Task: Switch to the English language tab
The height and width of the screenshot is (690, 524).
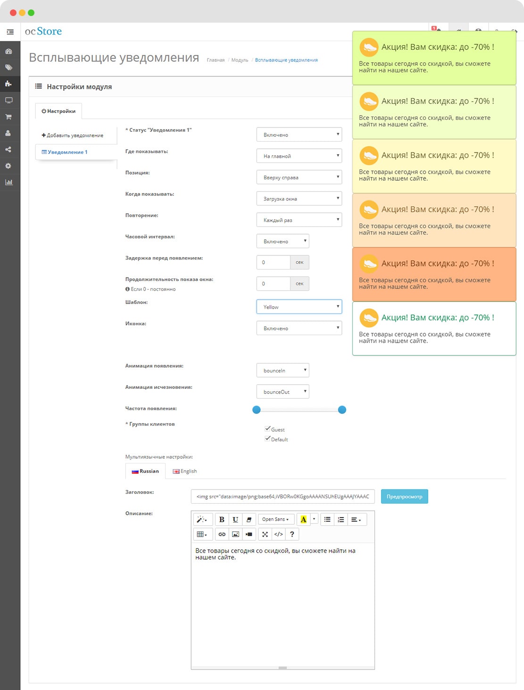Action: coord(185,471)
